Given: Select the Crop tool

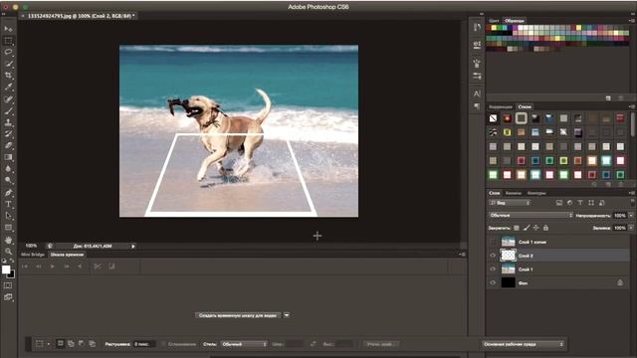Looking at the screenshot, I should 8,76.
